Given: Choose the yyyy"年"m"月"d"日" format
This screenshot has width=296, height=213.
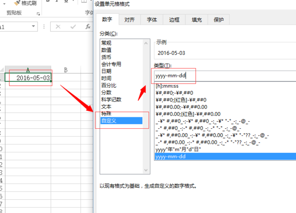Looking at the screenshot, I should 178,148.
